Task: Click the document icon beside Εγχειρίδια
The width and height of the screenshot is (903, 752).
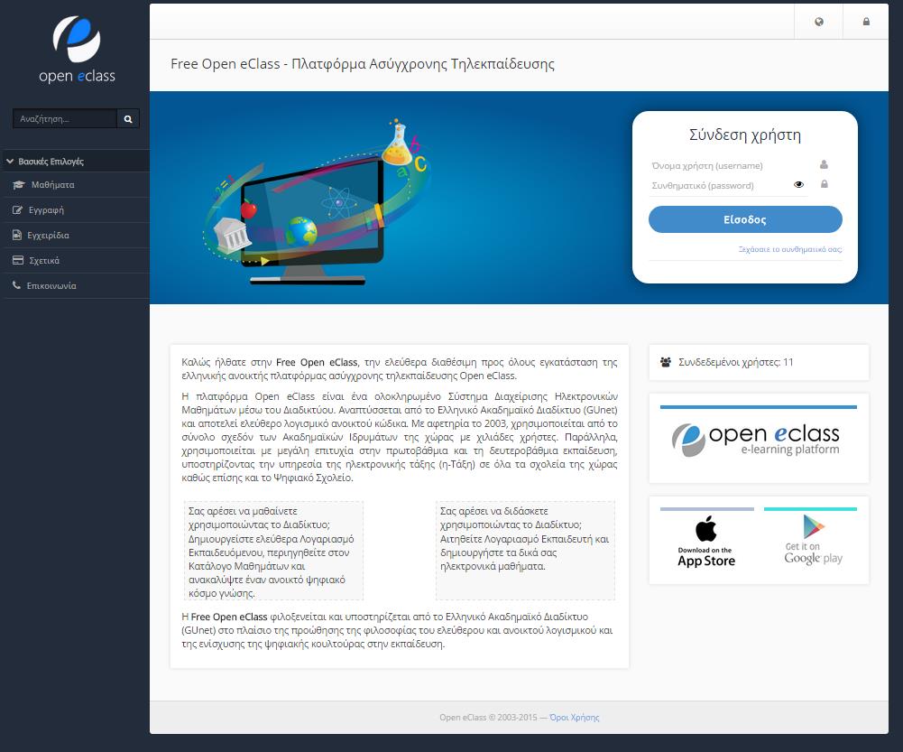Action: coord(17,235)
